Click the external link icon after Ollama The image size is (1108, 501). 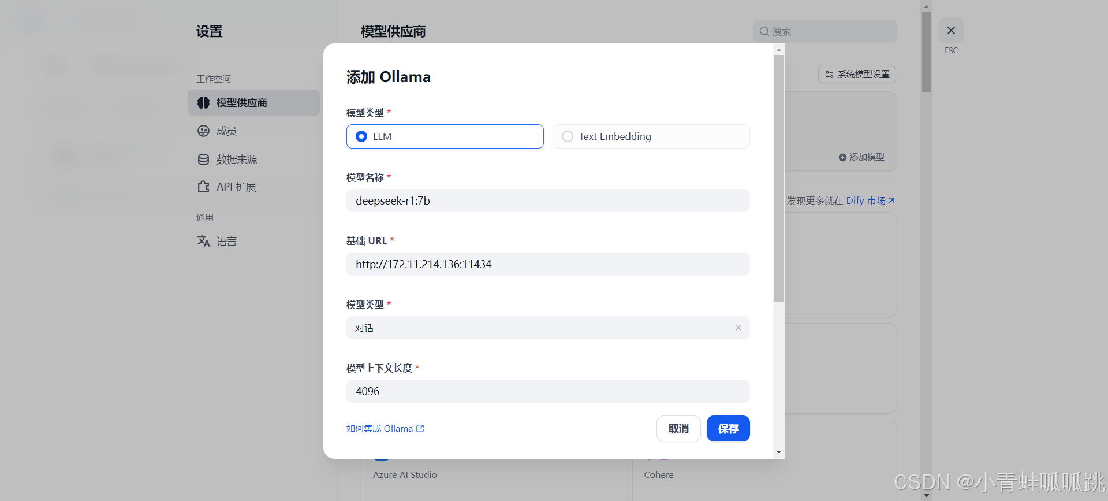pyautogui.click(x=420, y=428)
